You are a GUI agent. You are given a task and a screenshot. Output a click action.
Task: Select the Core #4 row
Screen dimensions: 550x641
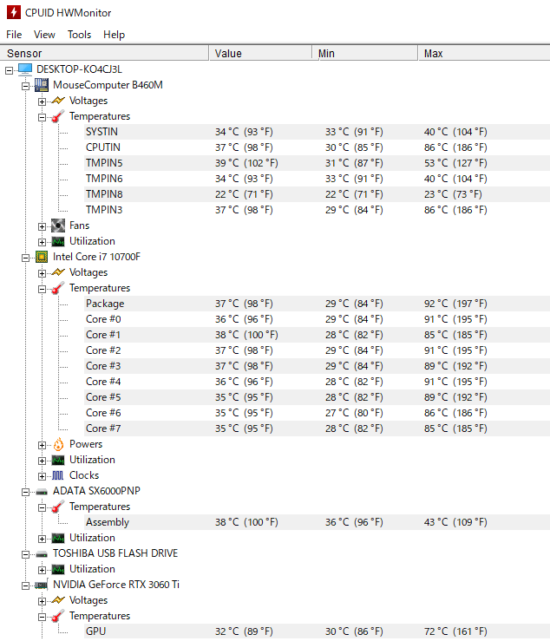click(x=317, y=382)
